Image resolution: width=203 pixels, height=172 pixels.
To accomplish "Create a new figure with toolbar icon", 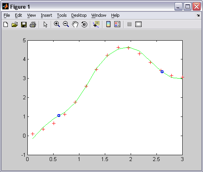I will click(5, 24).
